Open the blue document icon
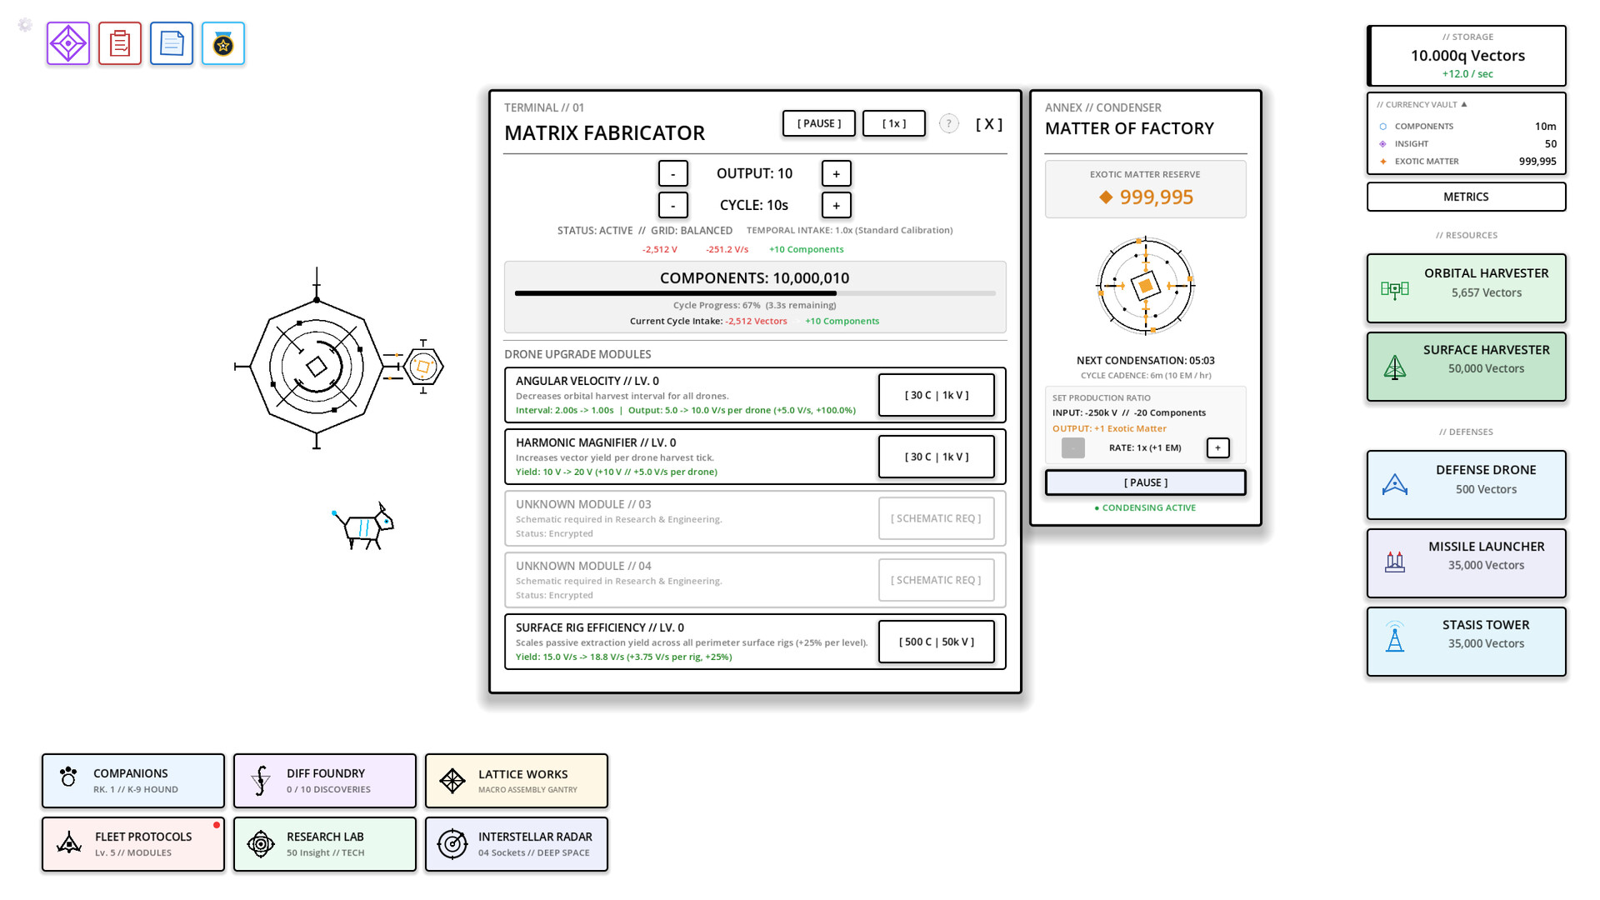This screenshot has height=900, width=1600. tap(172, 43)
